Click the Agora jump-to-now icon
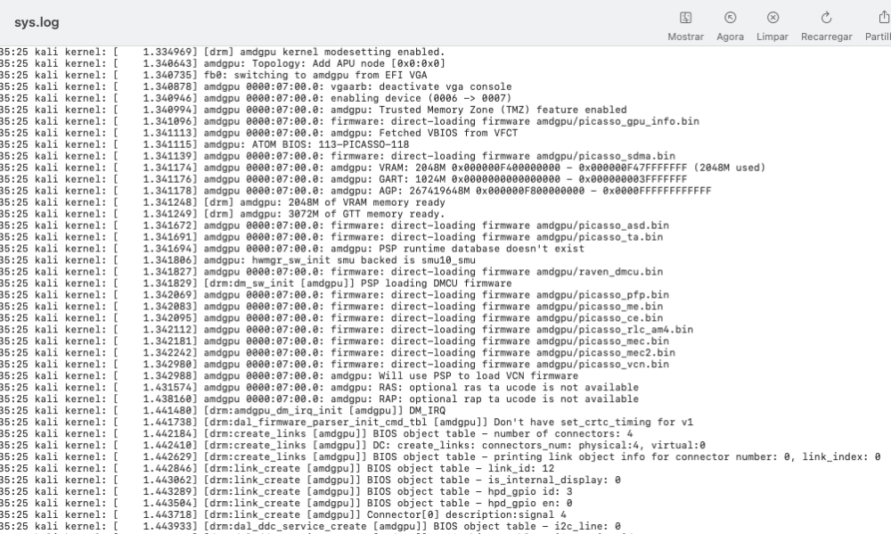This screenshot has width=891, height=534. pyautogui.click(x=731, y=18)
